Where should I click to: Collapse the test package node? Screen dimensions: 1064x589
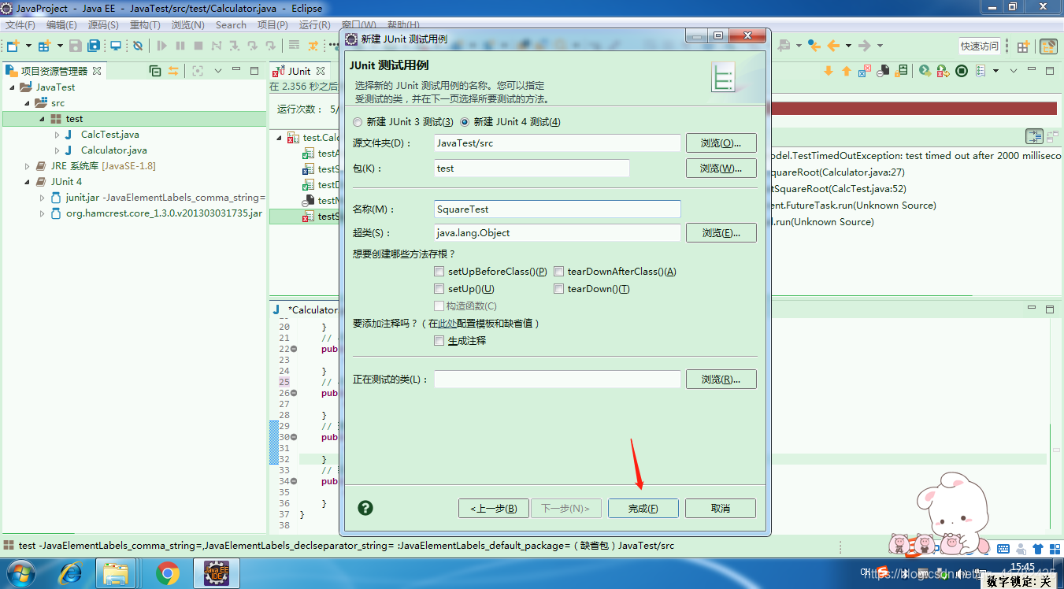pos(42,119)
